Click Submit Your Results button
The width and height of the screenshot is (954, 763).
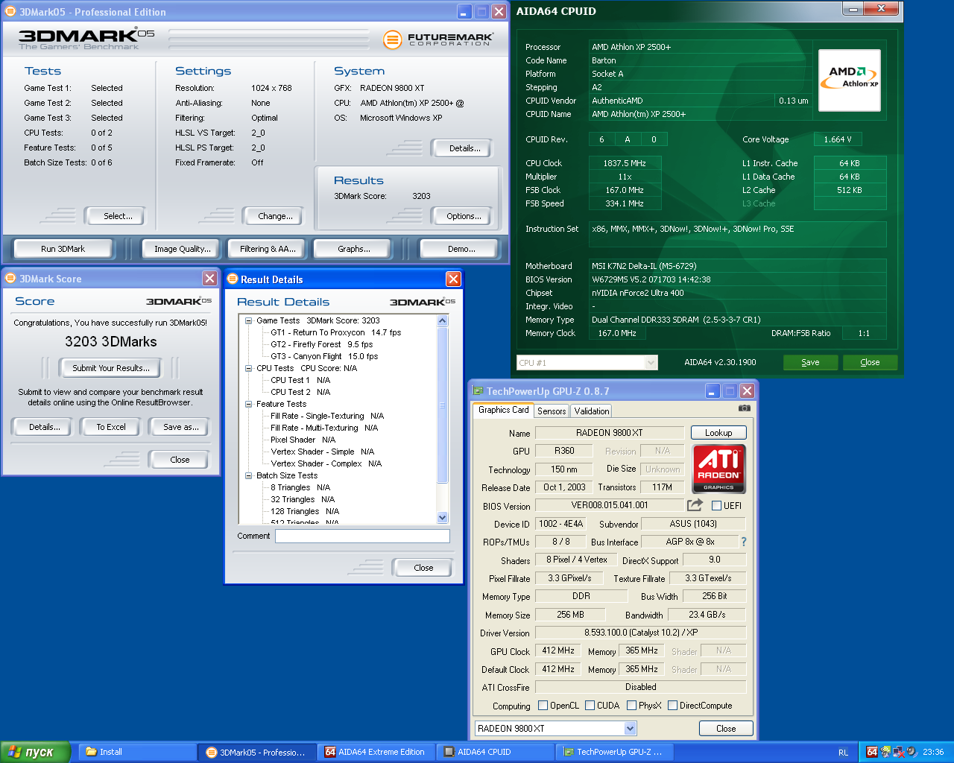(111, 368)
